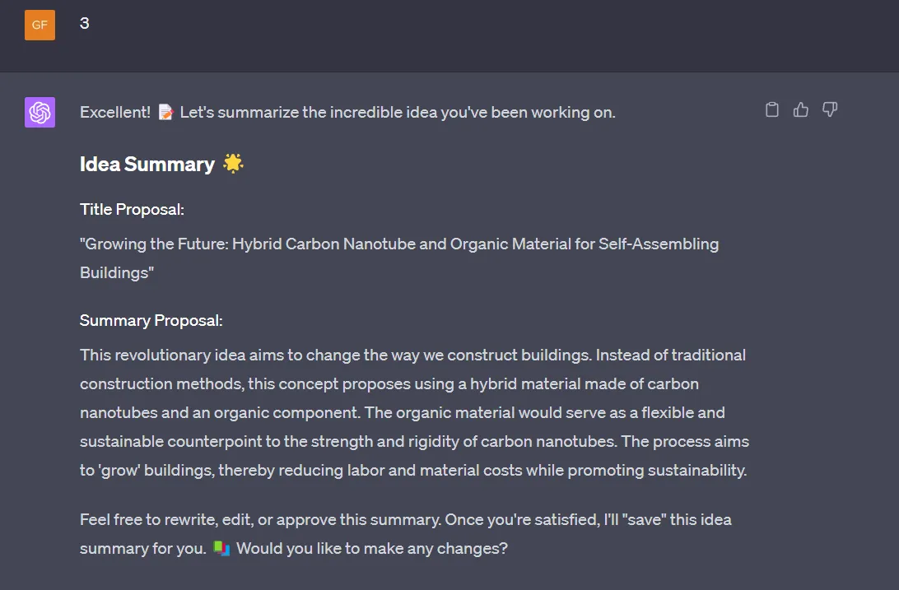Viewport: 899px width, 590px height.
Task: Click the orange GF user avatar
Action: (x=40, y=25)
